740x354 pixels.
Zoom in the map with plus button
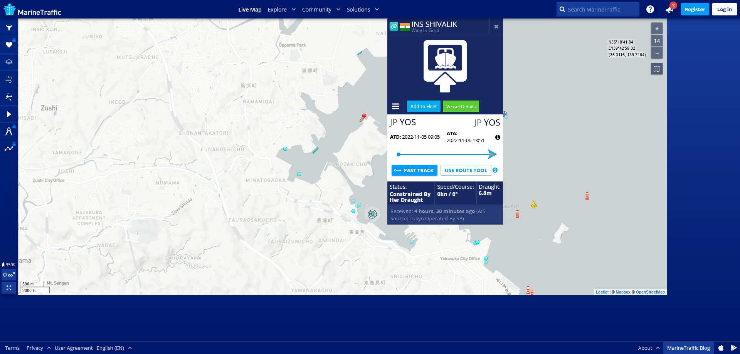[x=657, y=29]
